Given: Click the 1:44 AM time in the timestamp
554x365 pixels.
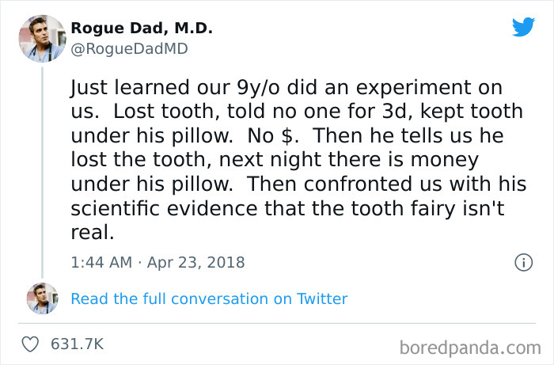Looking at the screenshot, I should click(x=100, y=262).
